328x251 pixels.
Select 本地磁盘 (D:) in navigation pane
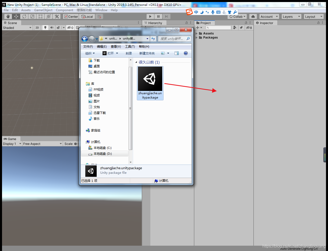[105, 154]
